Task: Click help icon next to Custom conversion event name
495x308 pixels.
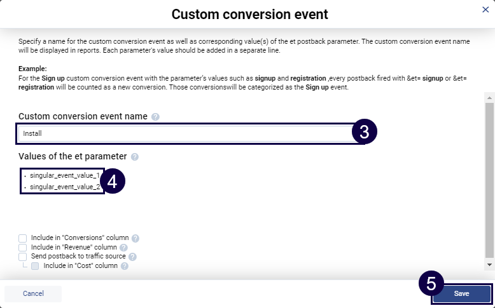Action: 156,117
